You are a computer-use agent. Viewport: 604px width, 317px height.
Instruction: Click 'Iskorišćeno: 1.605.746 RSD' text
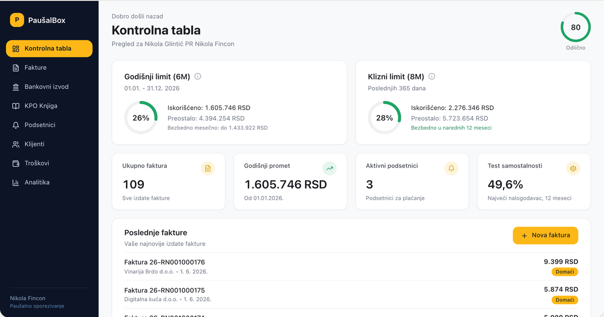[x=209, y=108]
